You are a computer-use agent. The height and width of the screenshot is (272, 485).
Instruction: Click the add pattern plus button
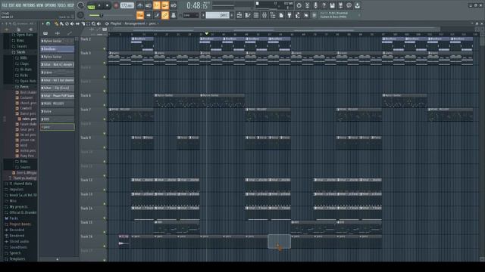[x=232, y=15]
